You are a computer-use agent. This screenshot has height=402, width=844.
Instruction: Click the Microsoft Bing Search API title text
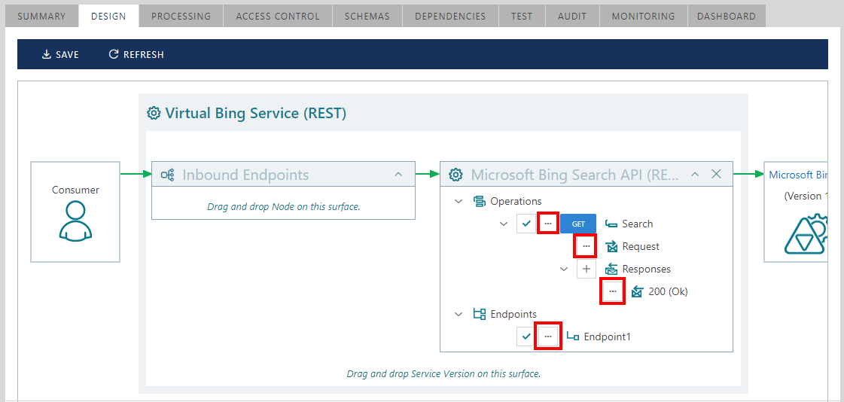(x=577, y=175)
